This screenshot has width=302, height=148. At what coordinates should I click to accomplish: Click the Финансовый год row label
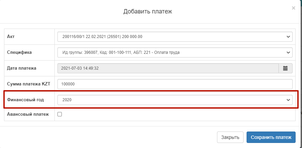click(26, 100)
